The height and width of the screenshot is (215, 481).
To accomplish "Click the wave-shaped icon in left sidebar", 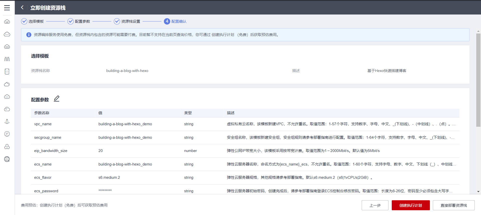I will click(x=7, y=59).
